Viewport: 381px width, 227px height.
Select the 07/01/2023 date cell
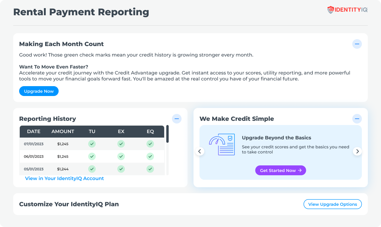pos(33,144)
